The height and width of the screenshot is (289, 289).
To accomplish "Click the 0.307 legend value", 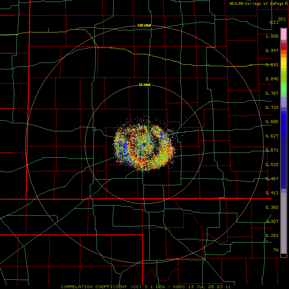I will (x=272, y=222).
